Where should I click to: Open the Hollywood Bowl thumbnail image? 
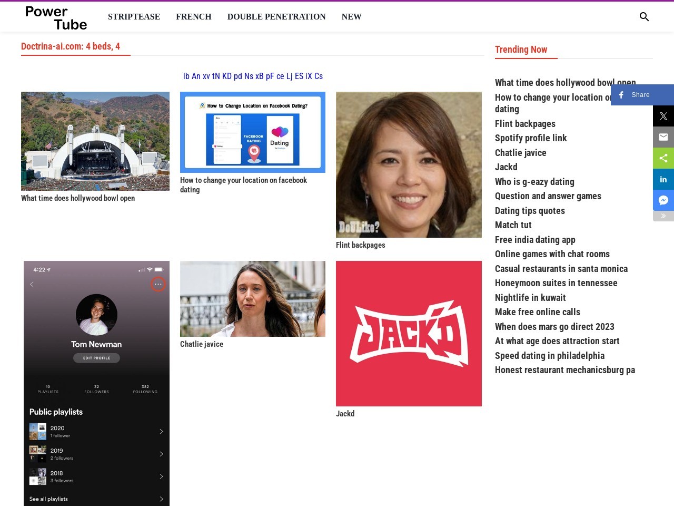click(95, 141)
